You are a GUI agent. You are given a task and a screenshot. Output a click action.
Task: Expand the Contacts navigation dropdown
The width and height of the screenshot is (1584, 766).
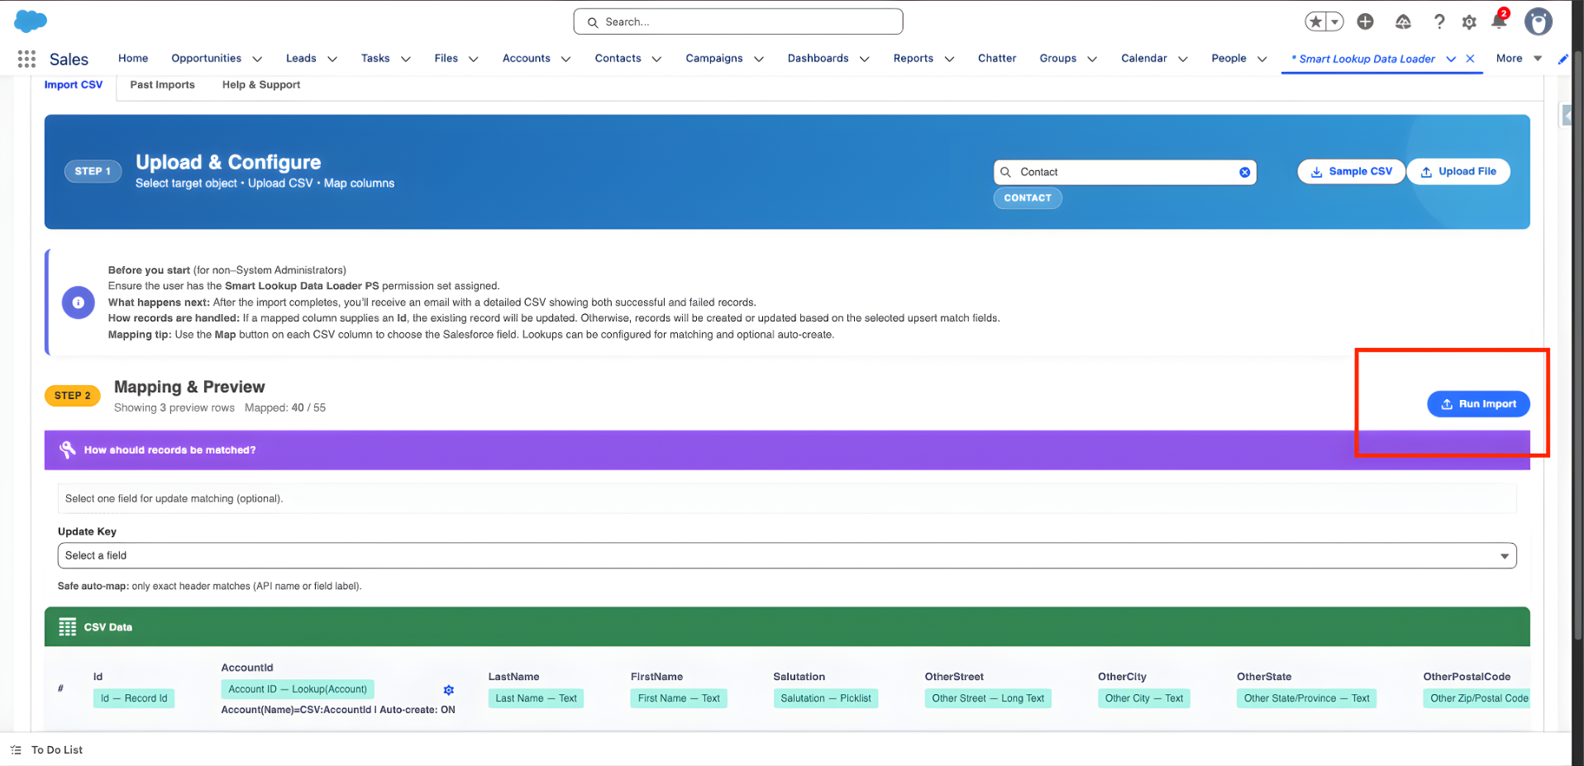point(656,59)
